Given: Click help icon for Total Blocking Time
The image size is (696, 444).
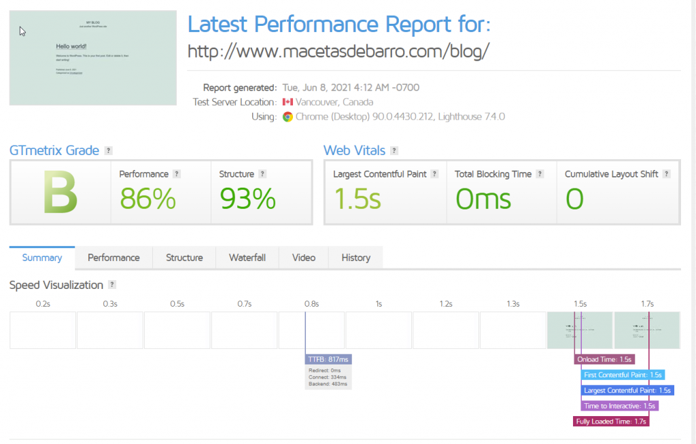Looking at the screenshot, I should (540, 174).
